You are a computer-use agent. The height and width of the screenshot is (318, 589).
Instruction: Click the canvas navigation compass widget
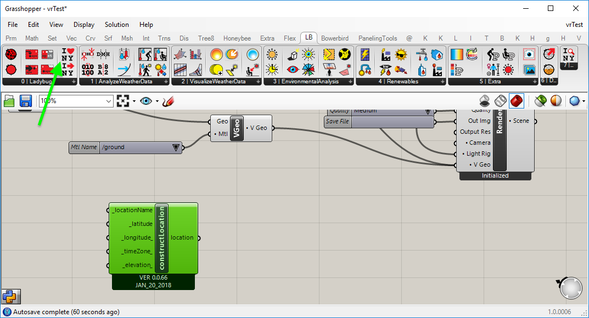(569, 288)
